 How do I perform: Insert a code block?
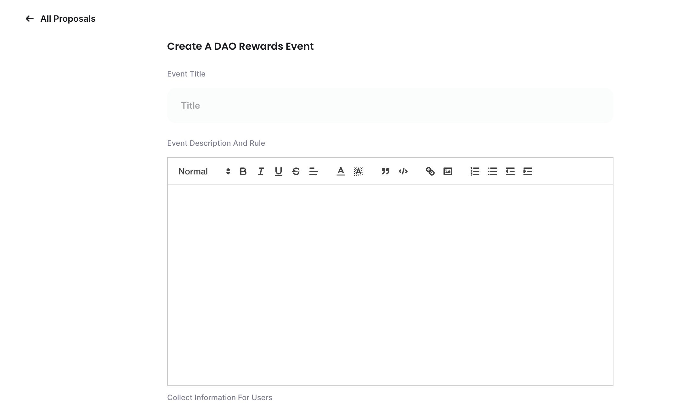403,171
